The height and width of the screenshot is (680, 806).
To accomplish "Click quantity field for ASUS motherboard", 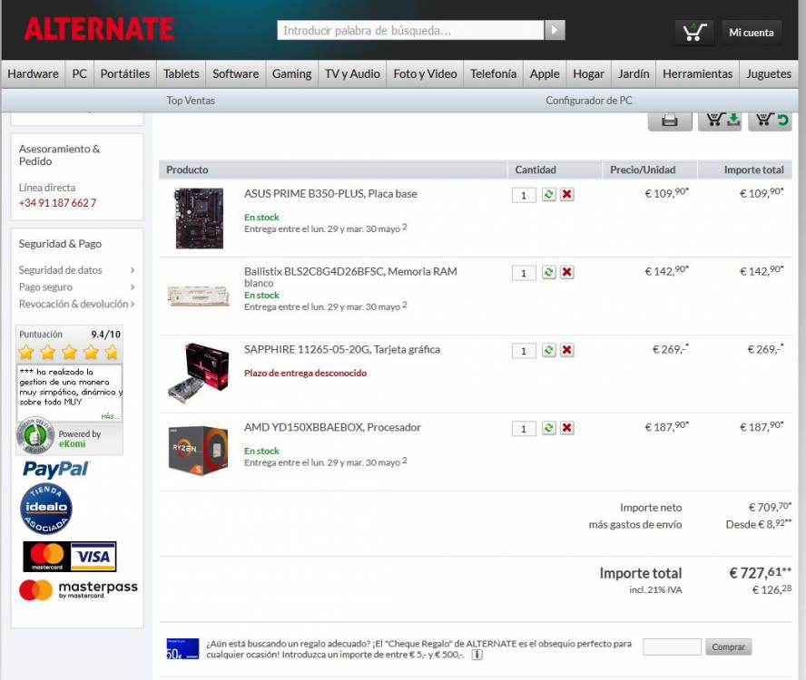I will coord(524,195).
